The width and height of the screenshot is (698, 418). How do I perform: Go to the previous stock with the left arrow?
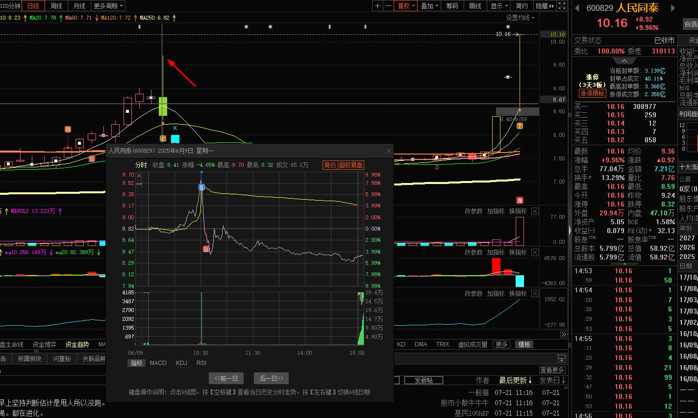577,8
